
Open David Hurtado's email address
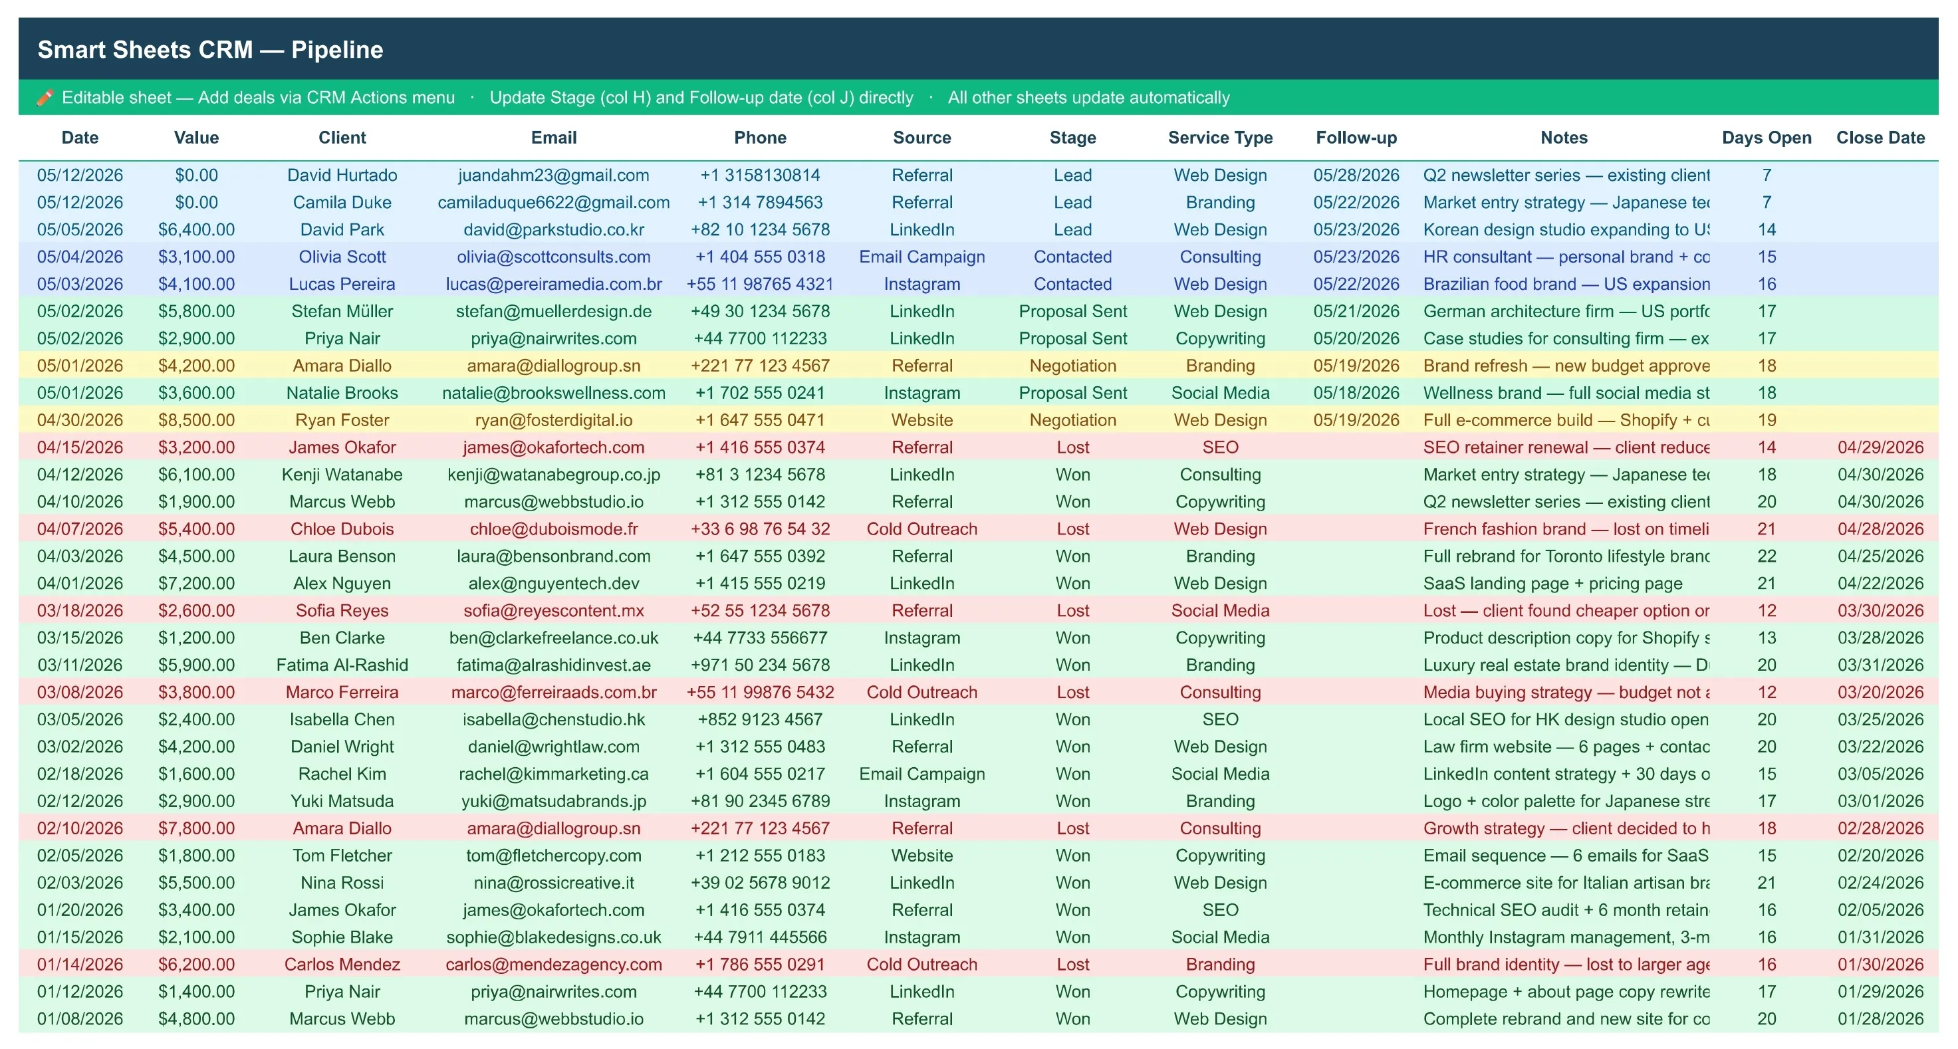click(553, 175)
